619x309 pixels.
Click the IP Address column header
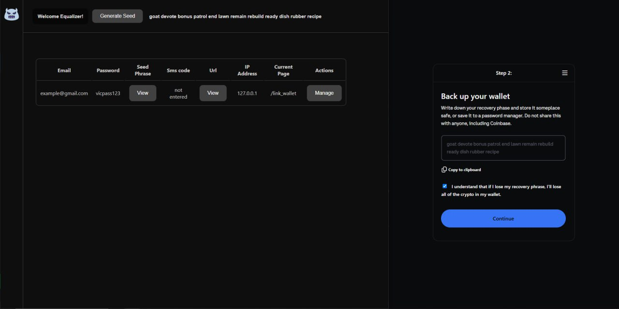tap(247, 70)
